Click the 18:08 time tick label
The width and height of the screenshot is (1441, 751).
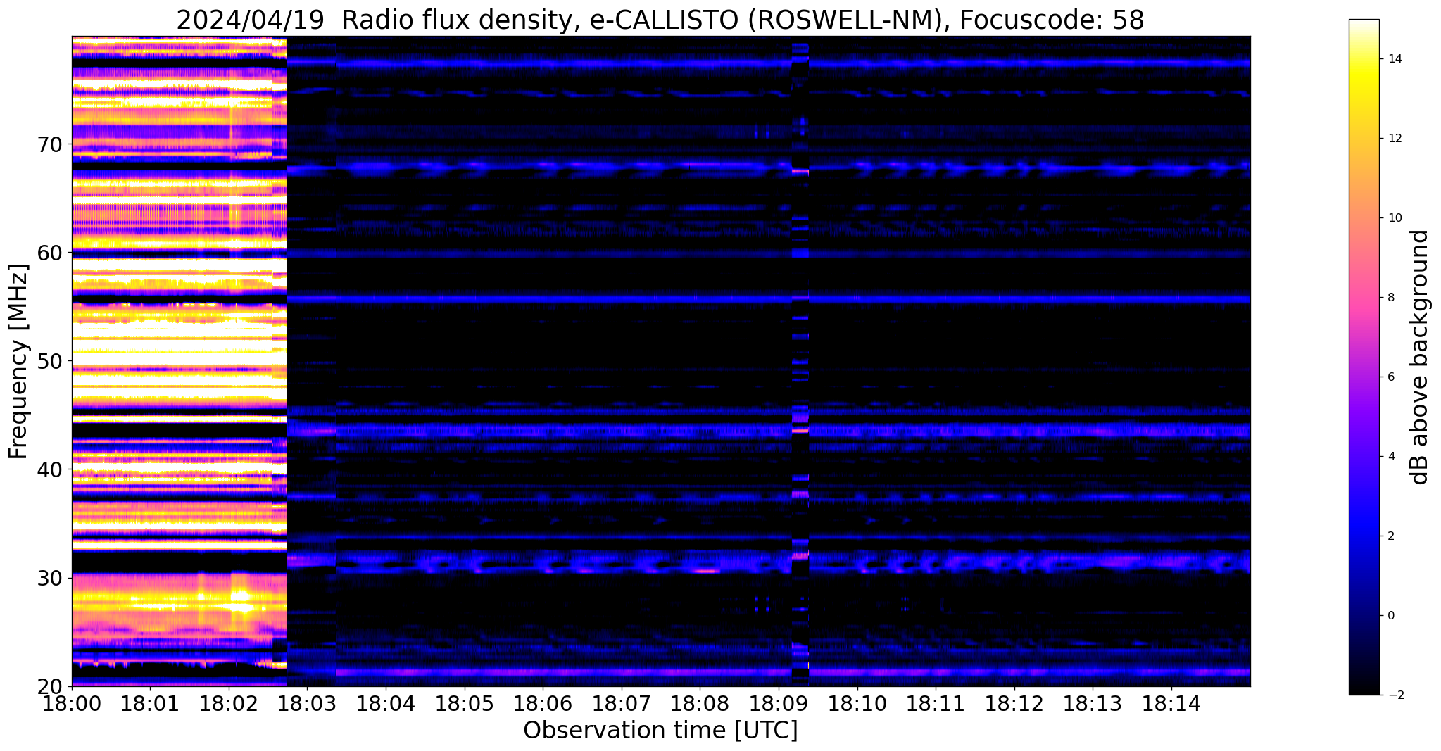tap(700, 703)
